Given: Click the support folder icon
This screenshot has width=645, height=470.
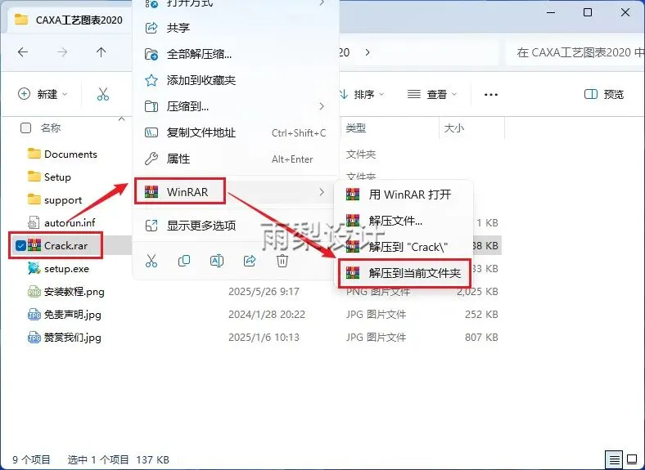Looking at the screenshot, I should 34,200.
